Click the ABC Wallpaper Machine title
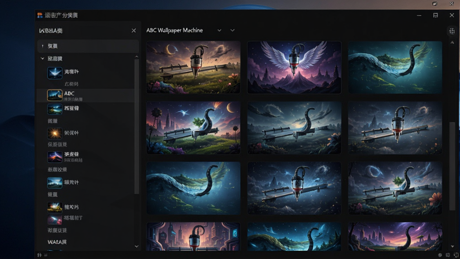Screen dimensions: 460x259 (175, 30)
